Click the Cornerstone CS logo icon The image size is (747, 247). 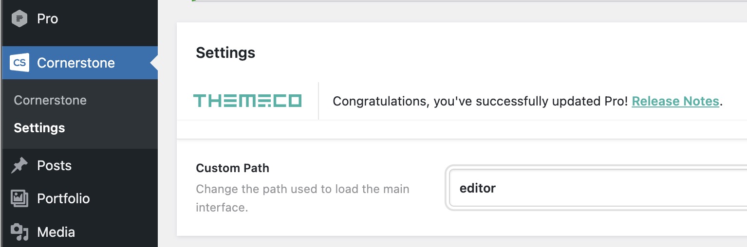(19, 63)
